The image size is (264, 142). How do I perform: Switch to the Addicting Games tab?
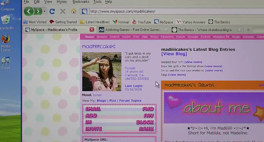tap(133, 30)
